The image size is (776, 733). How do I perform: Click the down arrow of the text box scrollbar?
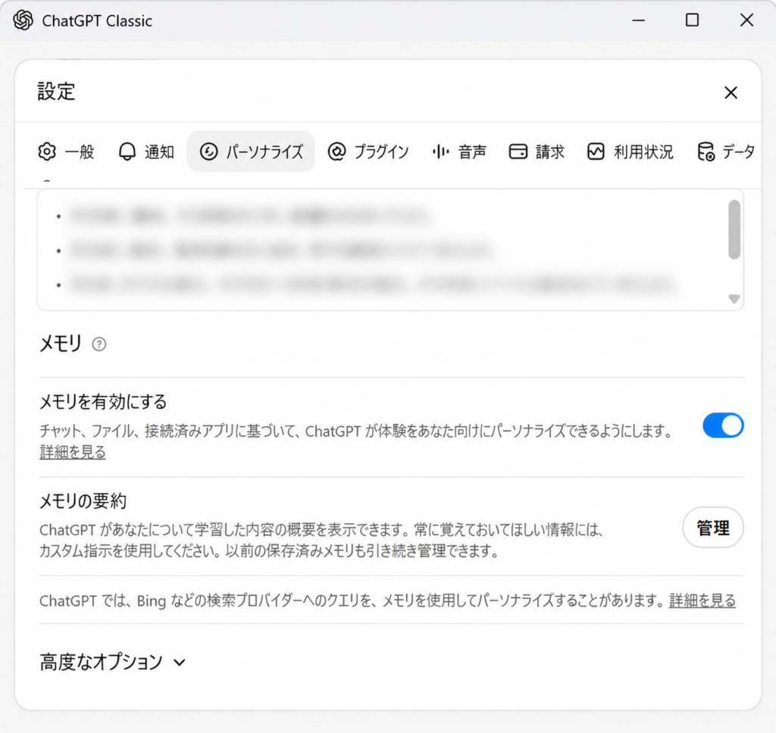coord(734,299)
